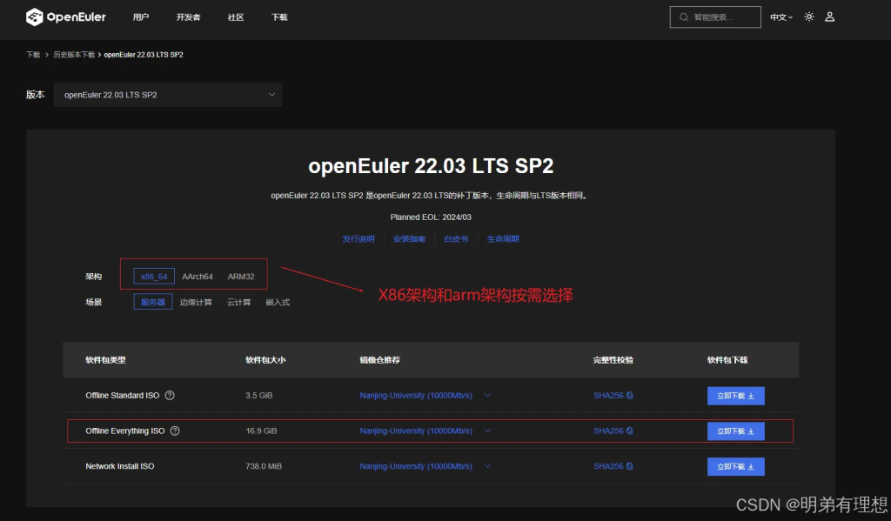891x521 pixels.
Task: Click Nanjing-University mirror link for Offline Standard ISO
Action: click(416, 396)
